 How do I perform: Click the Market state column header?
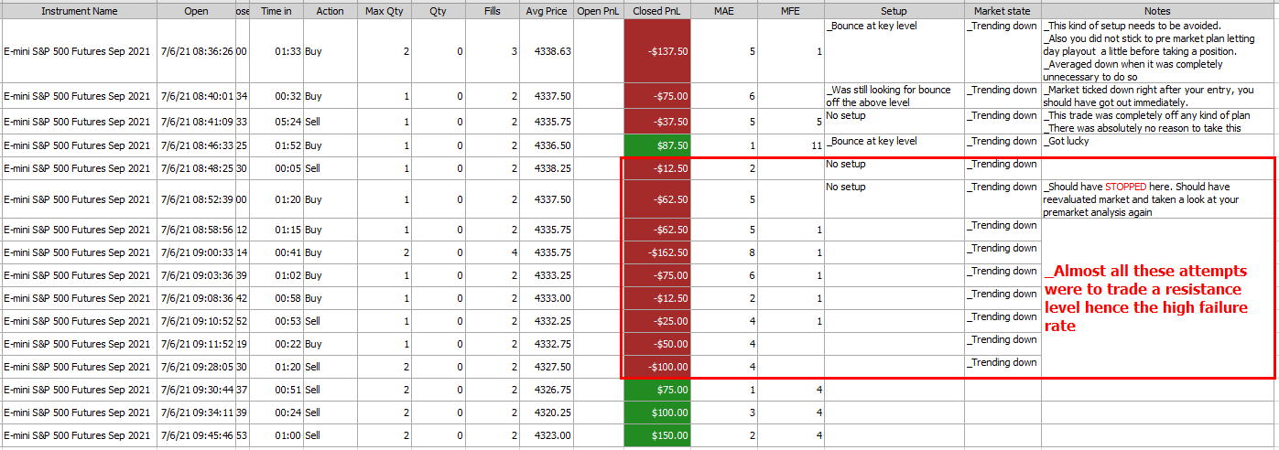(1002, 11)
